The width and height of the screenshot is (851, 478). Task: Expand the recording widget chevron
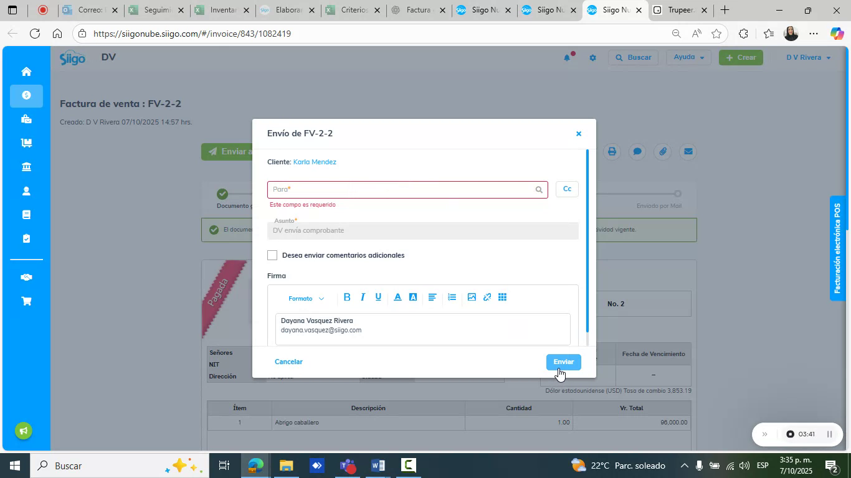[765, 434]
